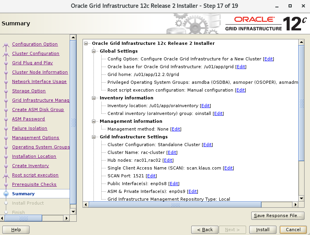The width and height of the screenshot is (310, 235).
Task: Click the Install button
Action: [262, 230]
